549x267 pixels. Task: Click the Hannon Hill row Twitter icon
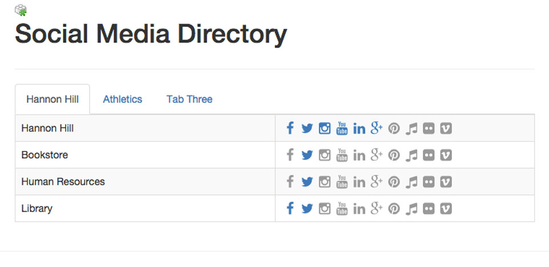[307, 129]
